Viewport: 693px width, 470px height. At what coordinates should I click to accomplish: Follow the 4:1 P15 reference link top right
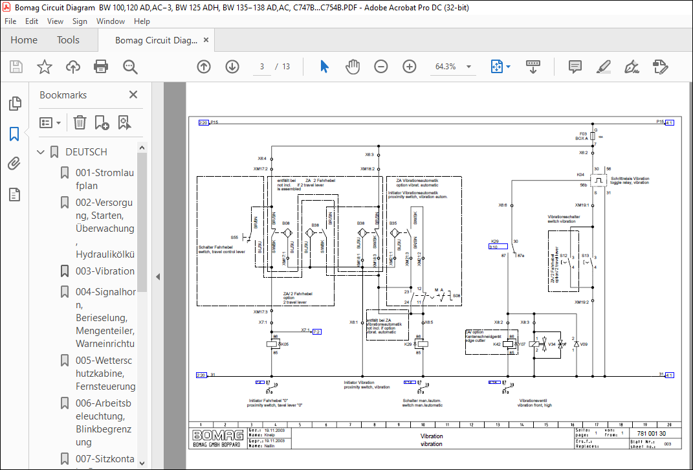click(669, 122)
